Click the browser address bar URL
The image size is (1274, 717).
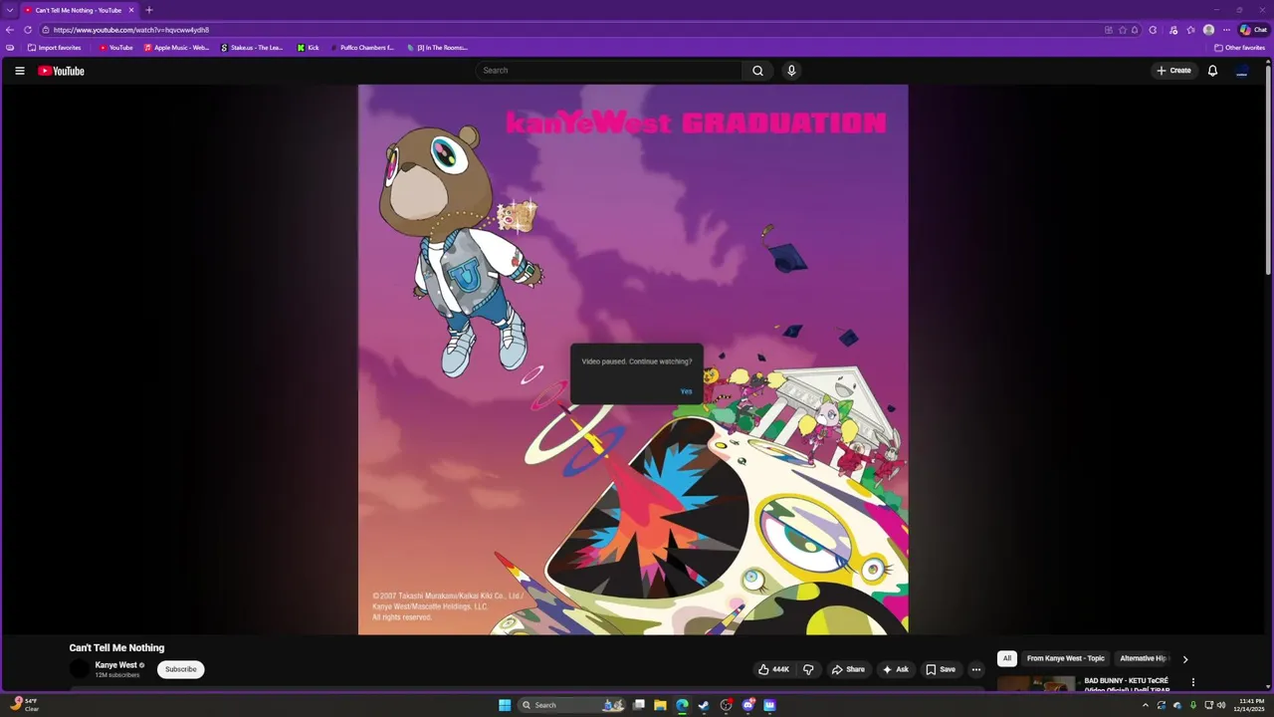pyautogui.click(x=130, y=30)
